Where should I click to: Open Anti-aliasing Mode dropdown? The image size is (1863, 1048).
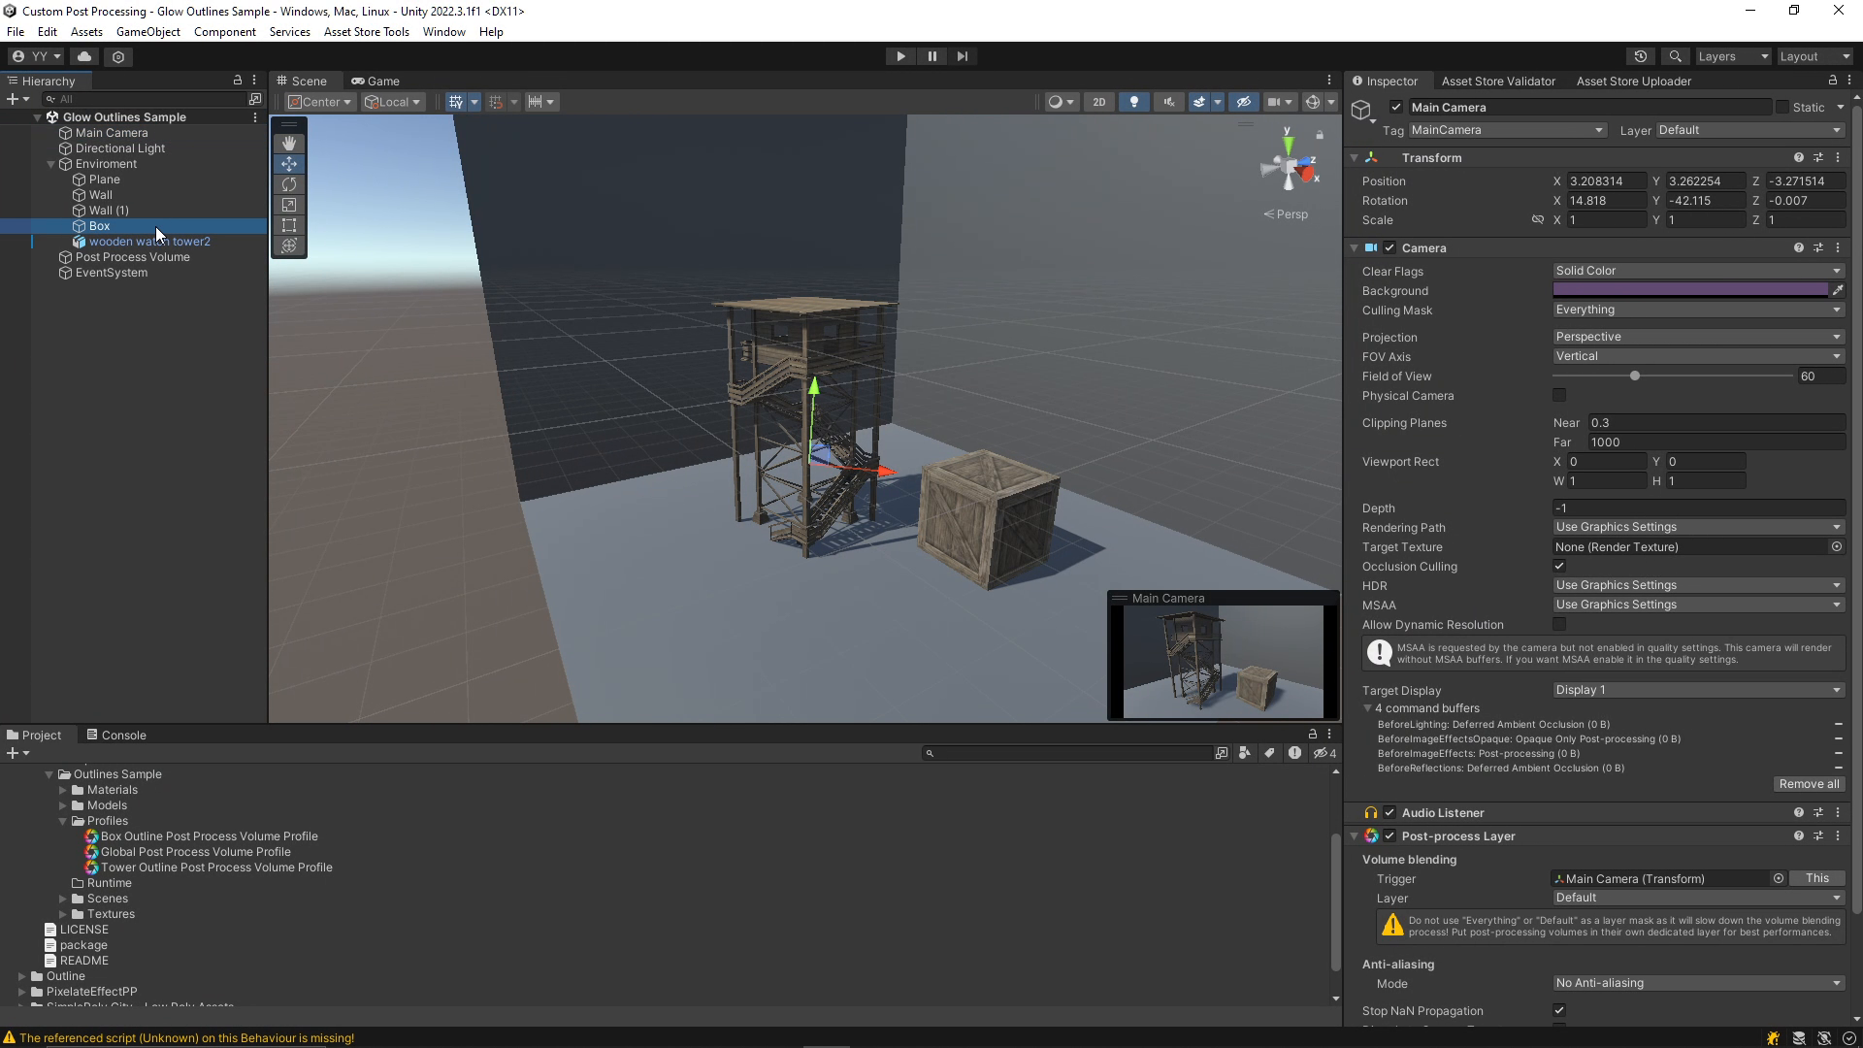[1698, 983]
